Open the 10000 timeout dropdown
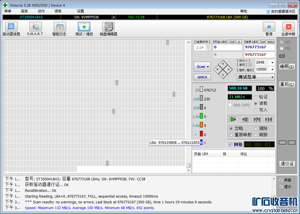The width and height of the screenshot is (300, 214). (x=272, y=69)
